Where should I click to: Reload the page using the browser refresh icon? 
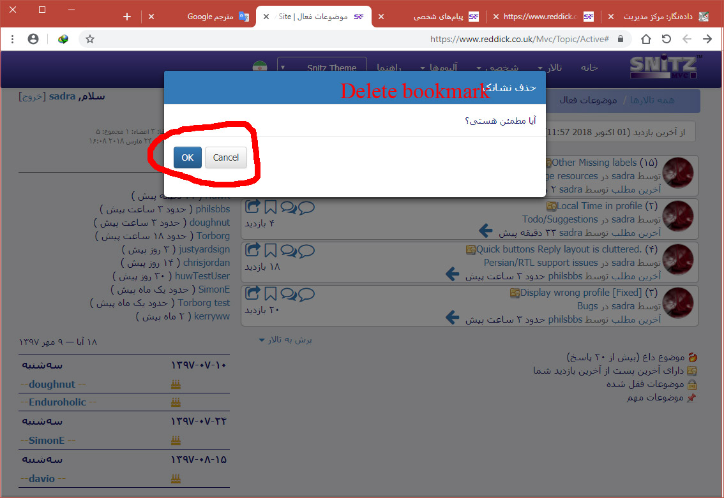(x=666, y=39)
